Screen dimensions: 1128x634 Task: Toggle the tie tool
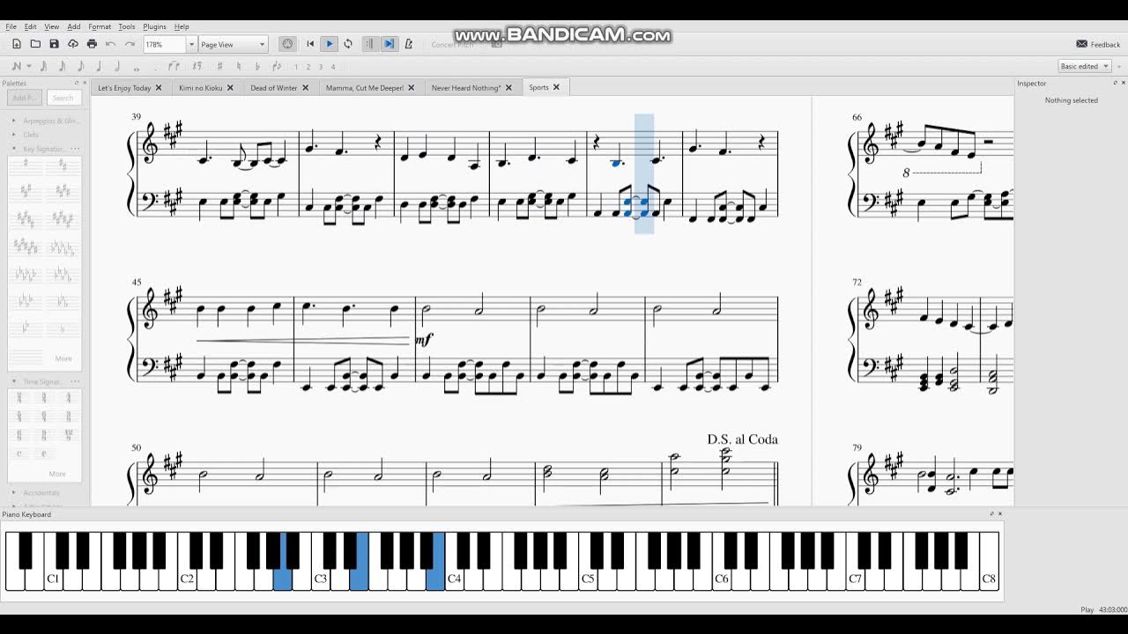(174, 66)
